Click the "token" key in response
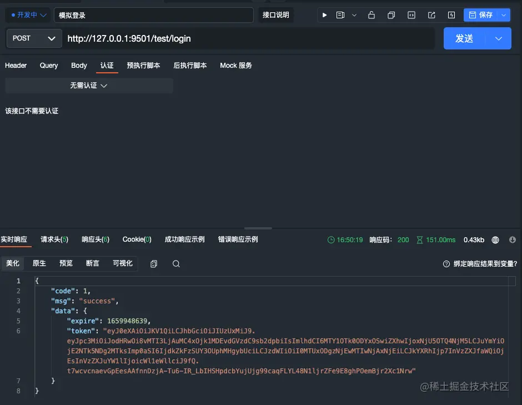 tap(81, 331)
